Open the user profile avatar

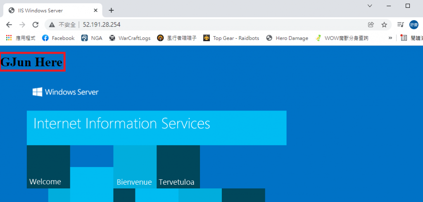click(x=413, y=25)
